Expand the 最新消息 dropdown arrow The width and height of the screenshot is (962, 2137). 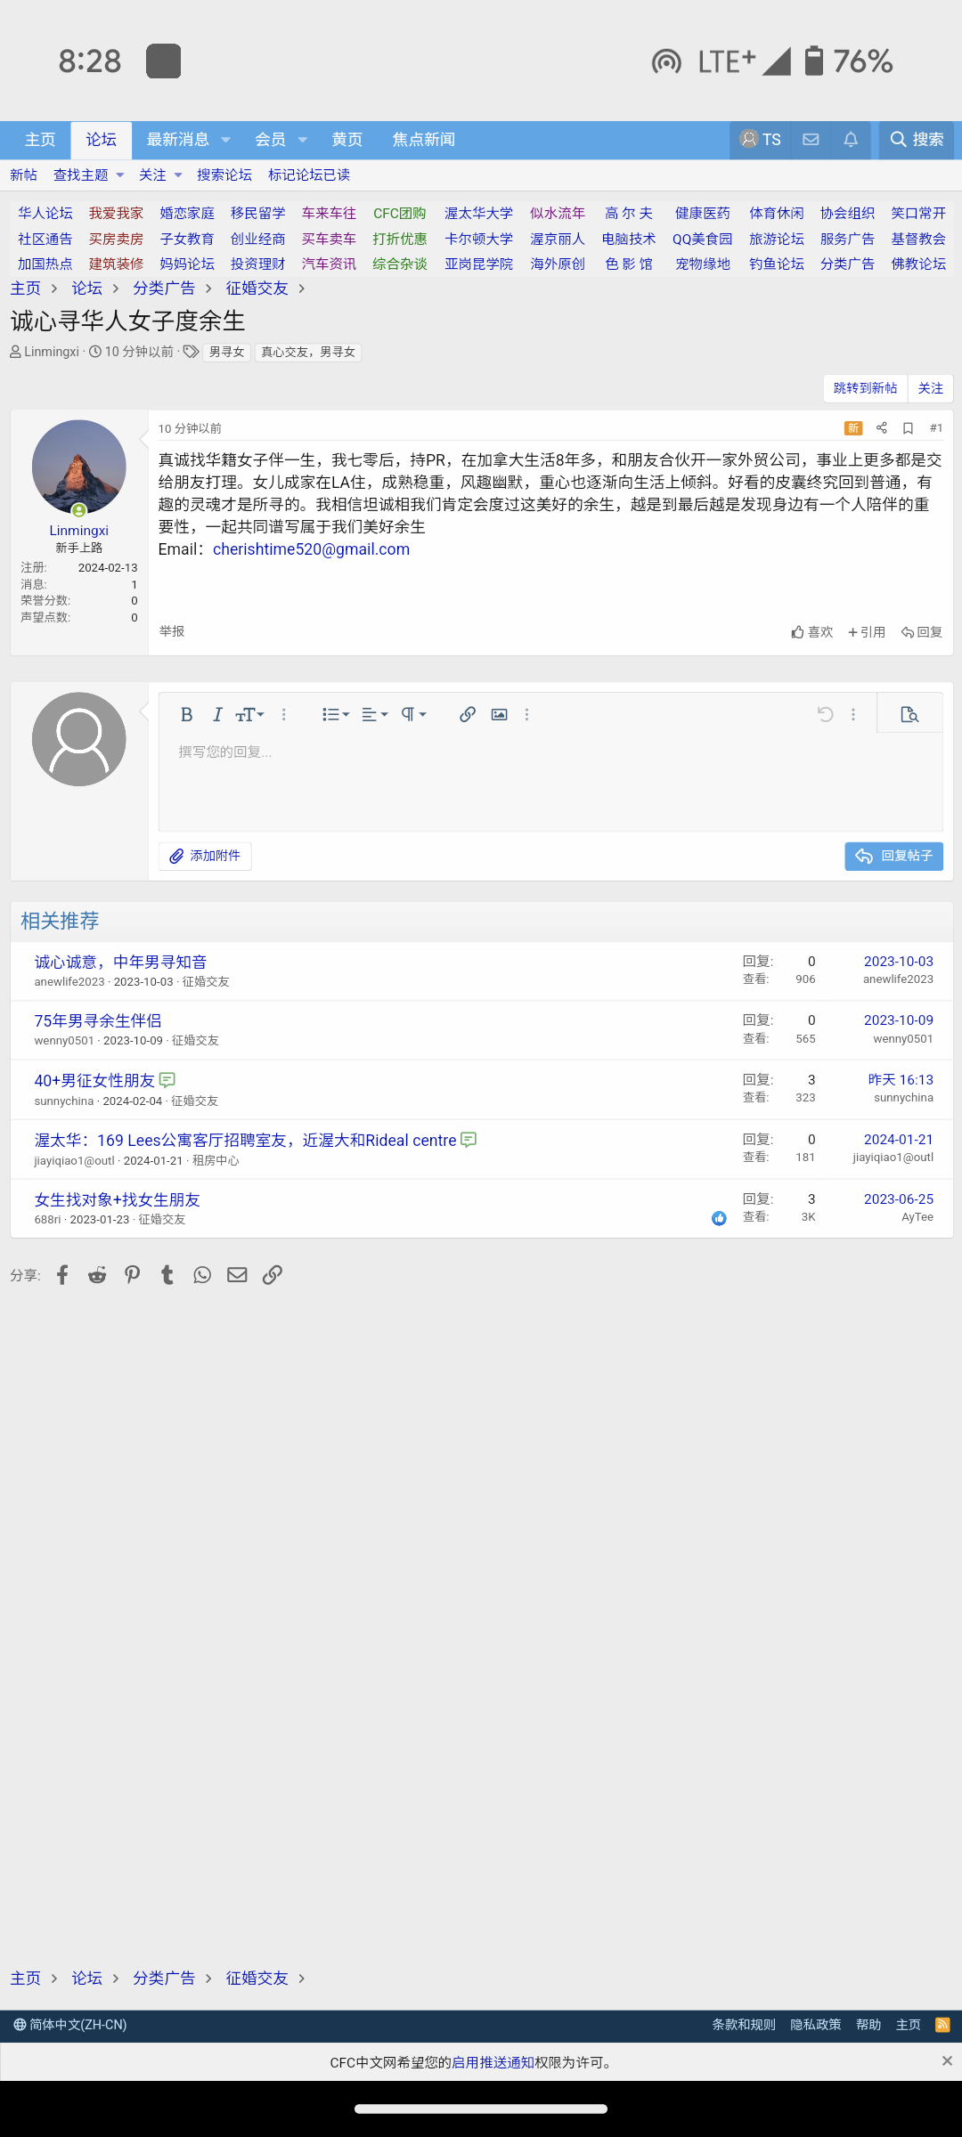pos(225,140)
